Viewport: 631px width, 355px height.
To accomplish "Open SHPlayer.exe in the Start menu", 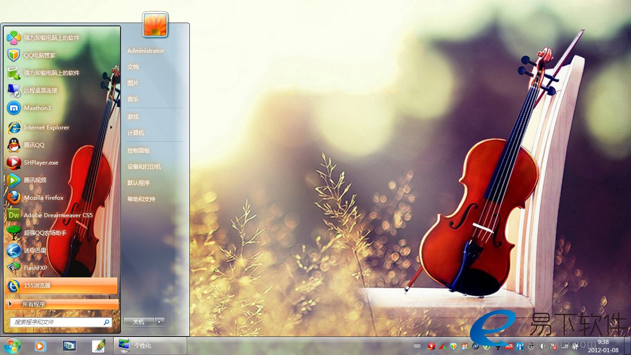I will point(41,163).
